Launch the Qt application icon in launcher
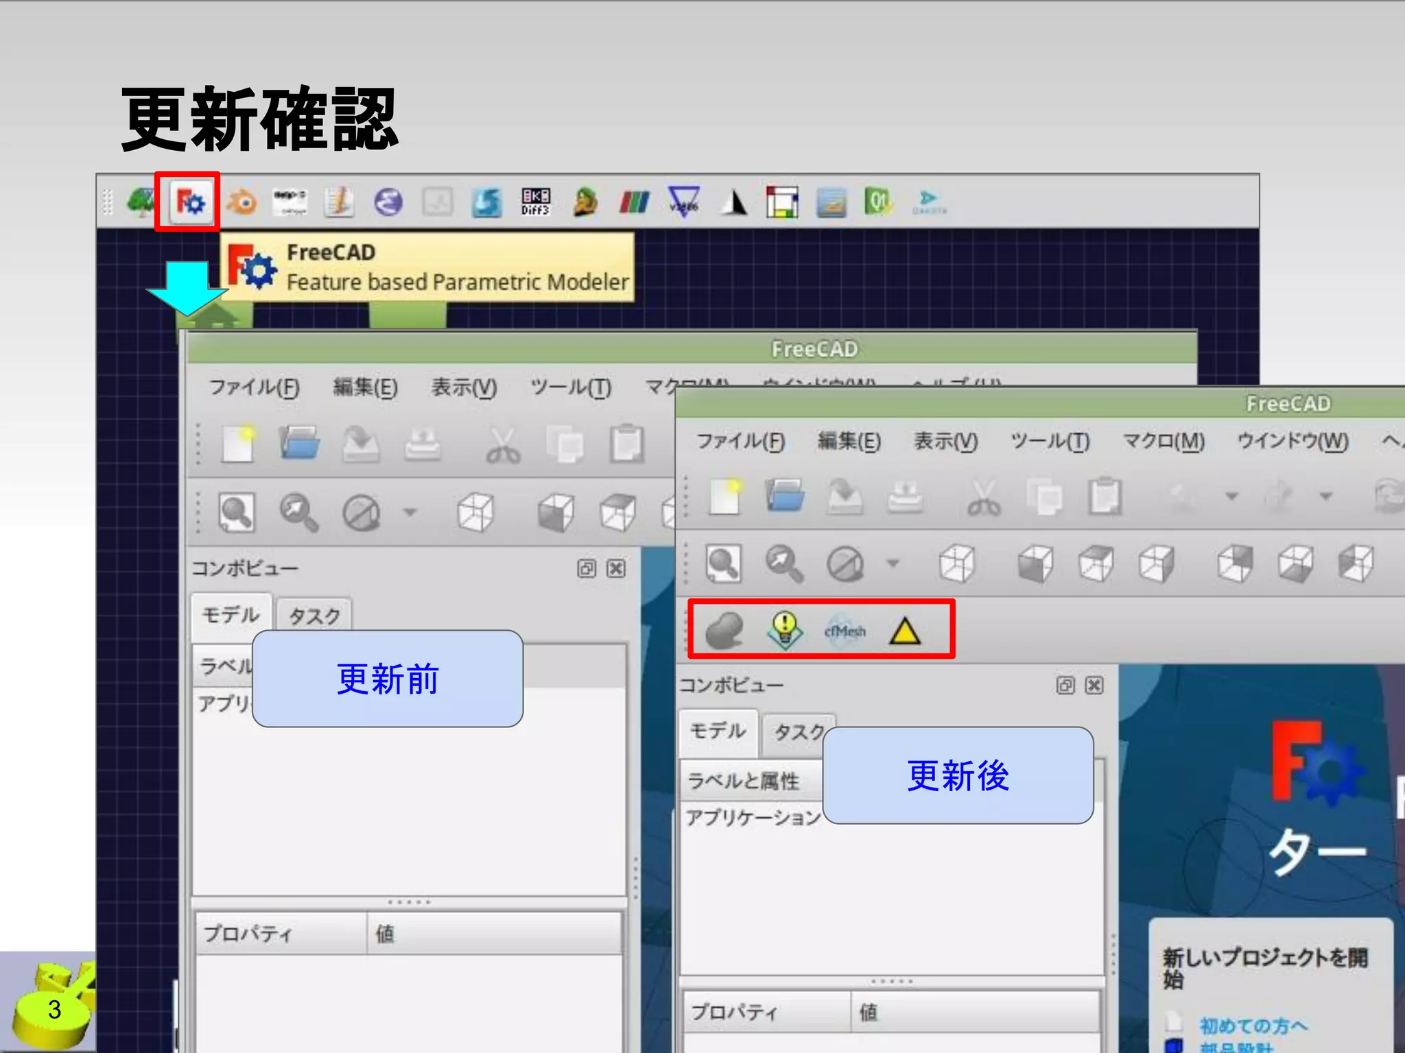Screen dimensions: 1405x1053 point(879,202)
